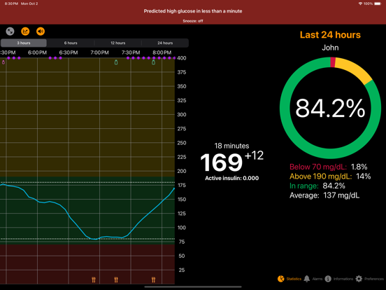This screenshot has width=386, height=290.
Task: Tap the 'Average: 137 mg/dL' line
Action: pos(324,195)
